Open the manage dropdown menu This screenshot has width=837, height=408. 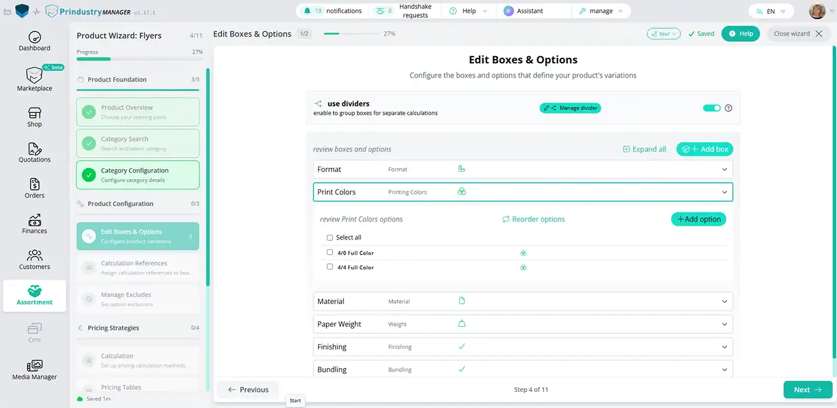coord(601,11)
